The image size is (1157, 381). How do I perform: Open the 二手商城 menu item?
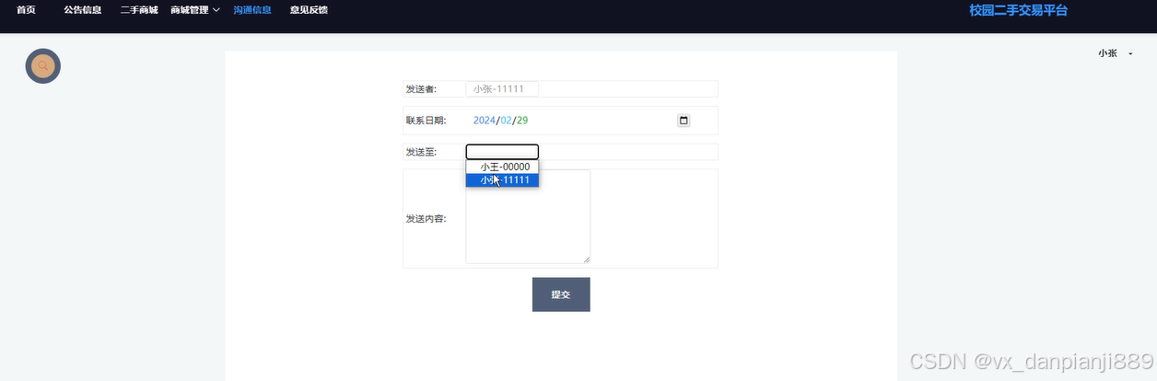tap(139, 10)
